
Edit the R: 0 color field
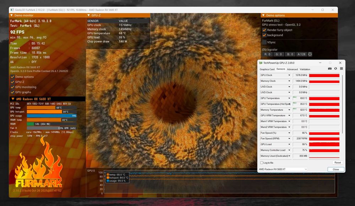(x=267, y=54)
